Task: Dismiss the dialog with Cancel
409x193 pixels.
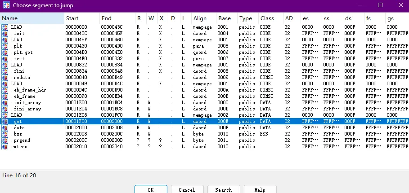Action: point(187,189)
